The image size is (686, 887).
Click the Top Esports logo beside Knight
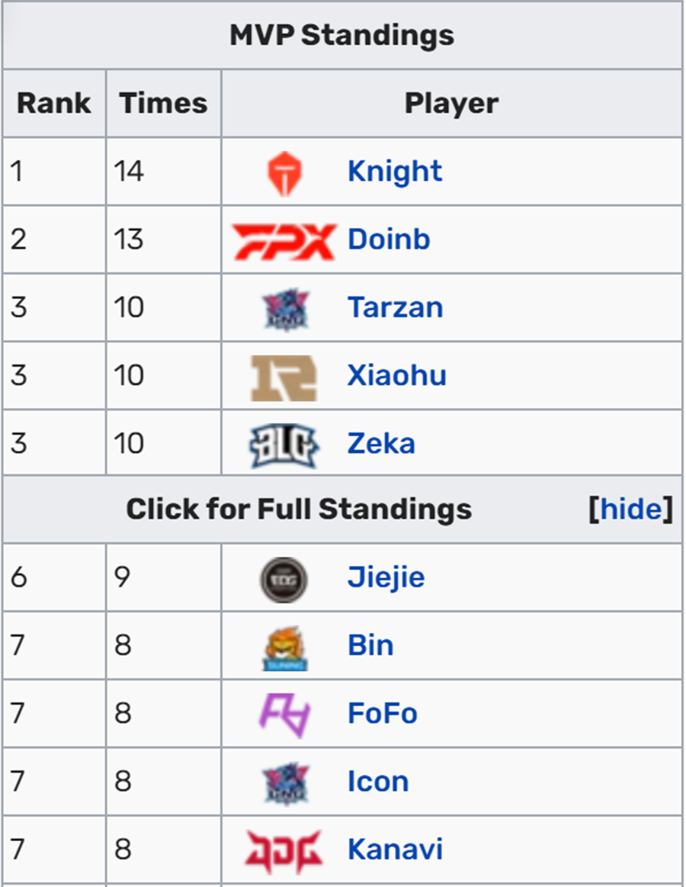coord(284,172)
